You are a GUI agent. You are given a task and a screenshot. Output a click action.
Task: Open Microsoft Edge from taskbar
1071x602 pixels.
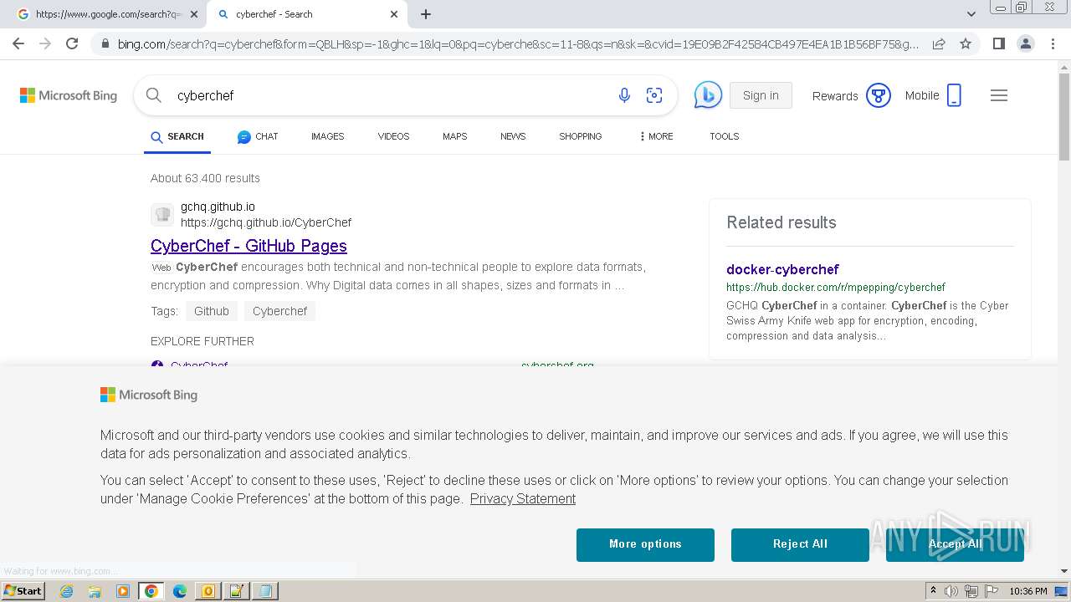(x=180, y=591)
